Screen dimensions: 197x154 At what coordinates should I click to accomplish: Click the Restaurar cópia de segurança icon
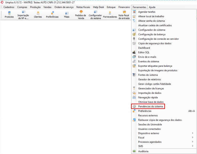pos(134,120)
